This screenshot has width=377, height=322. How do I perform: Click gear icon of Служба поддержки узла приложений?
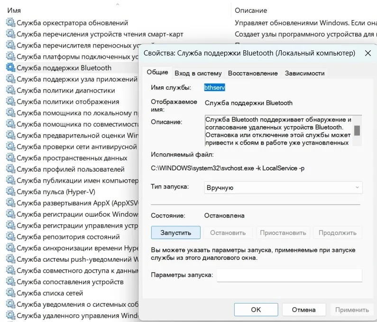10,79
